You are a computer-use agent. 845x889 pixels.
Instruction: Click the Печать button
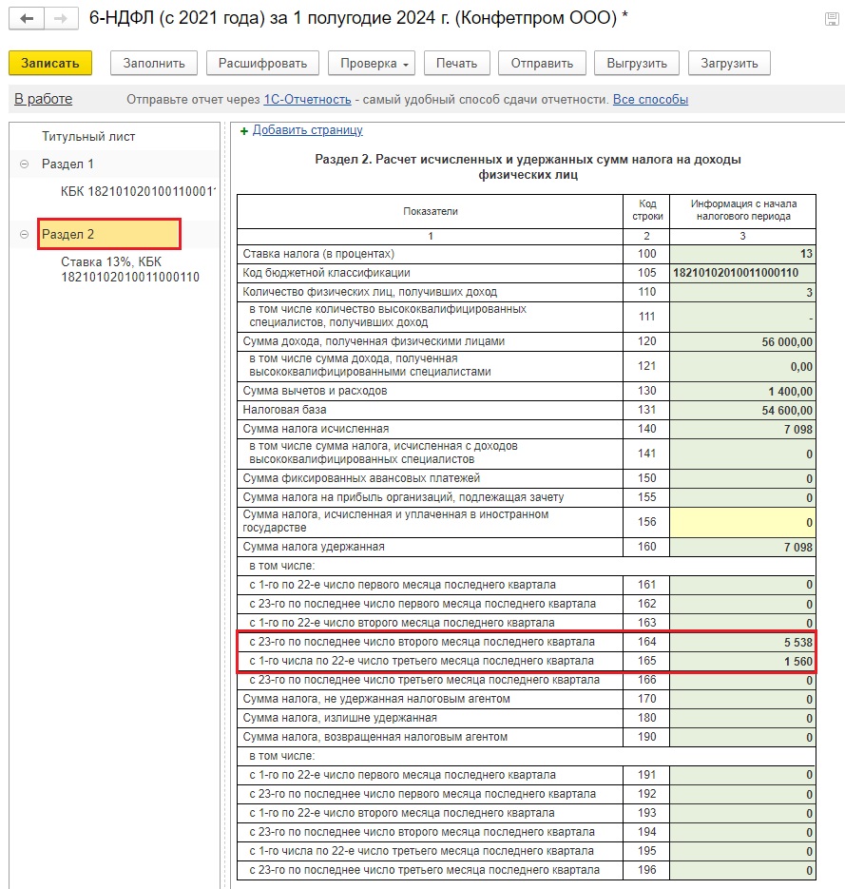coord(456,64)
